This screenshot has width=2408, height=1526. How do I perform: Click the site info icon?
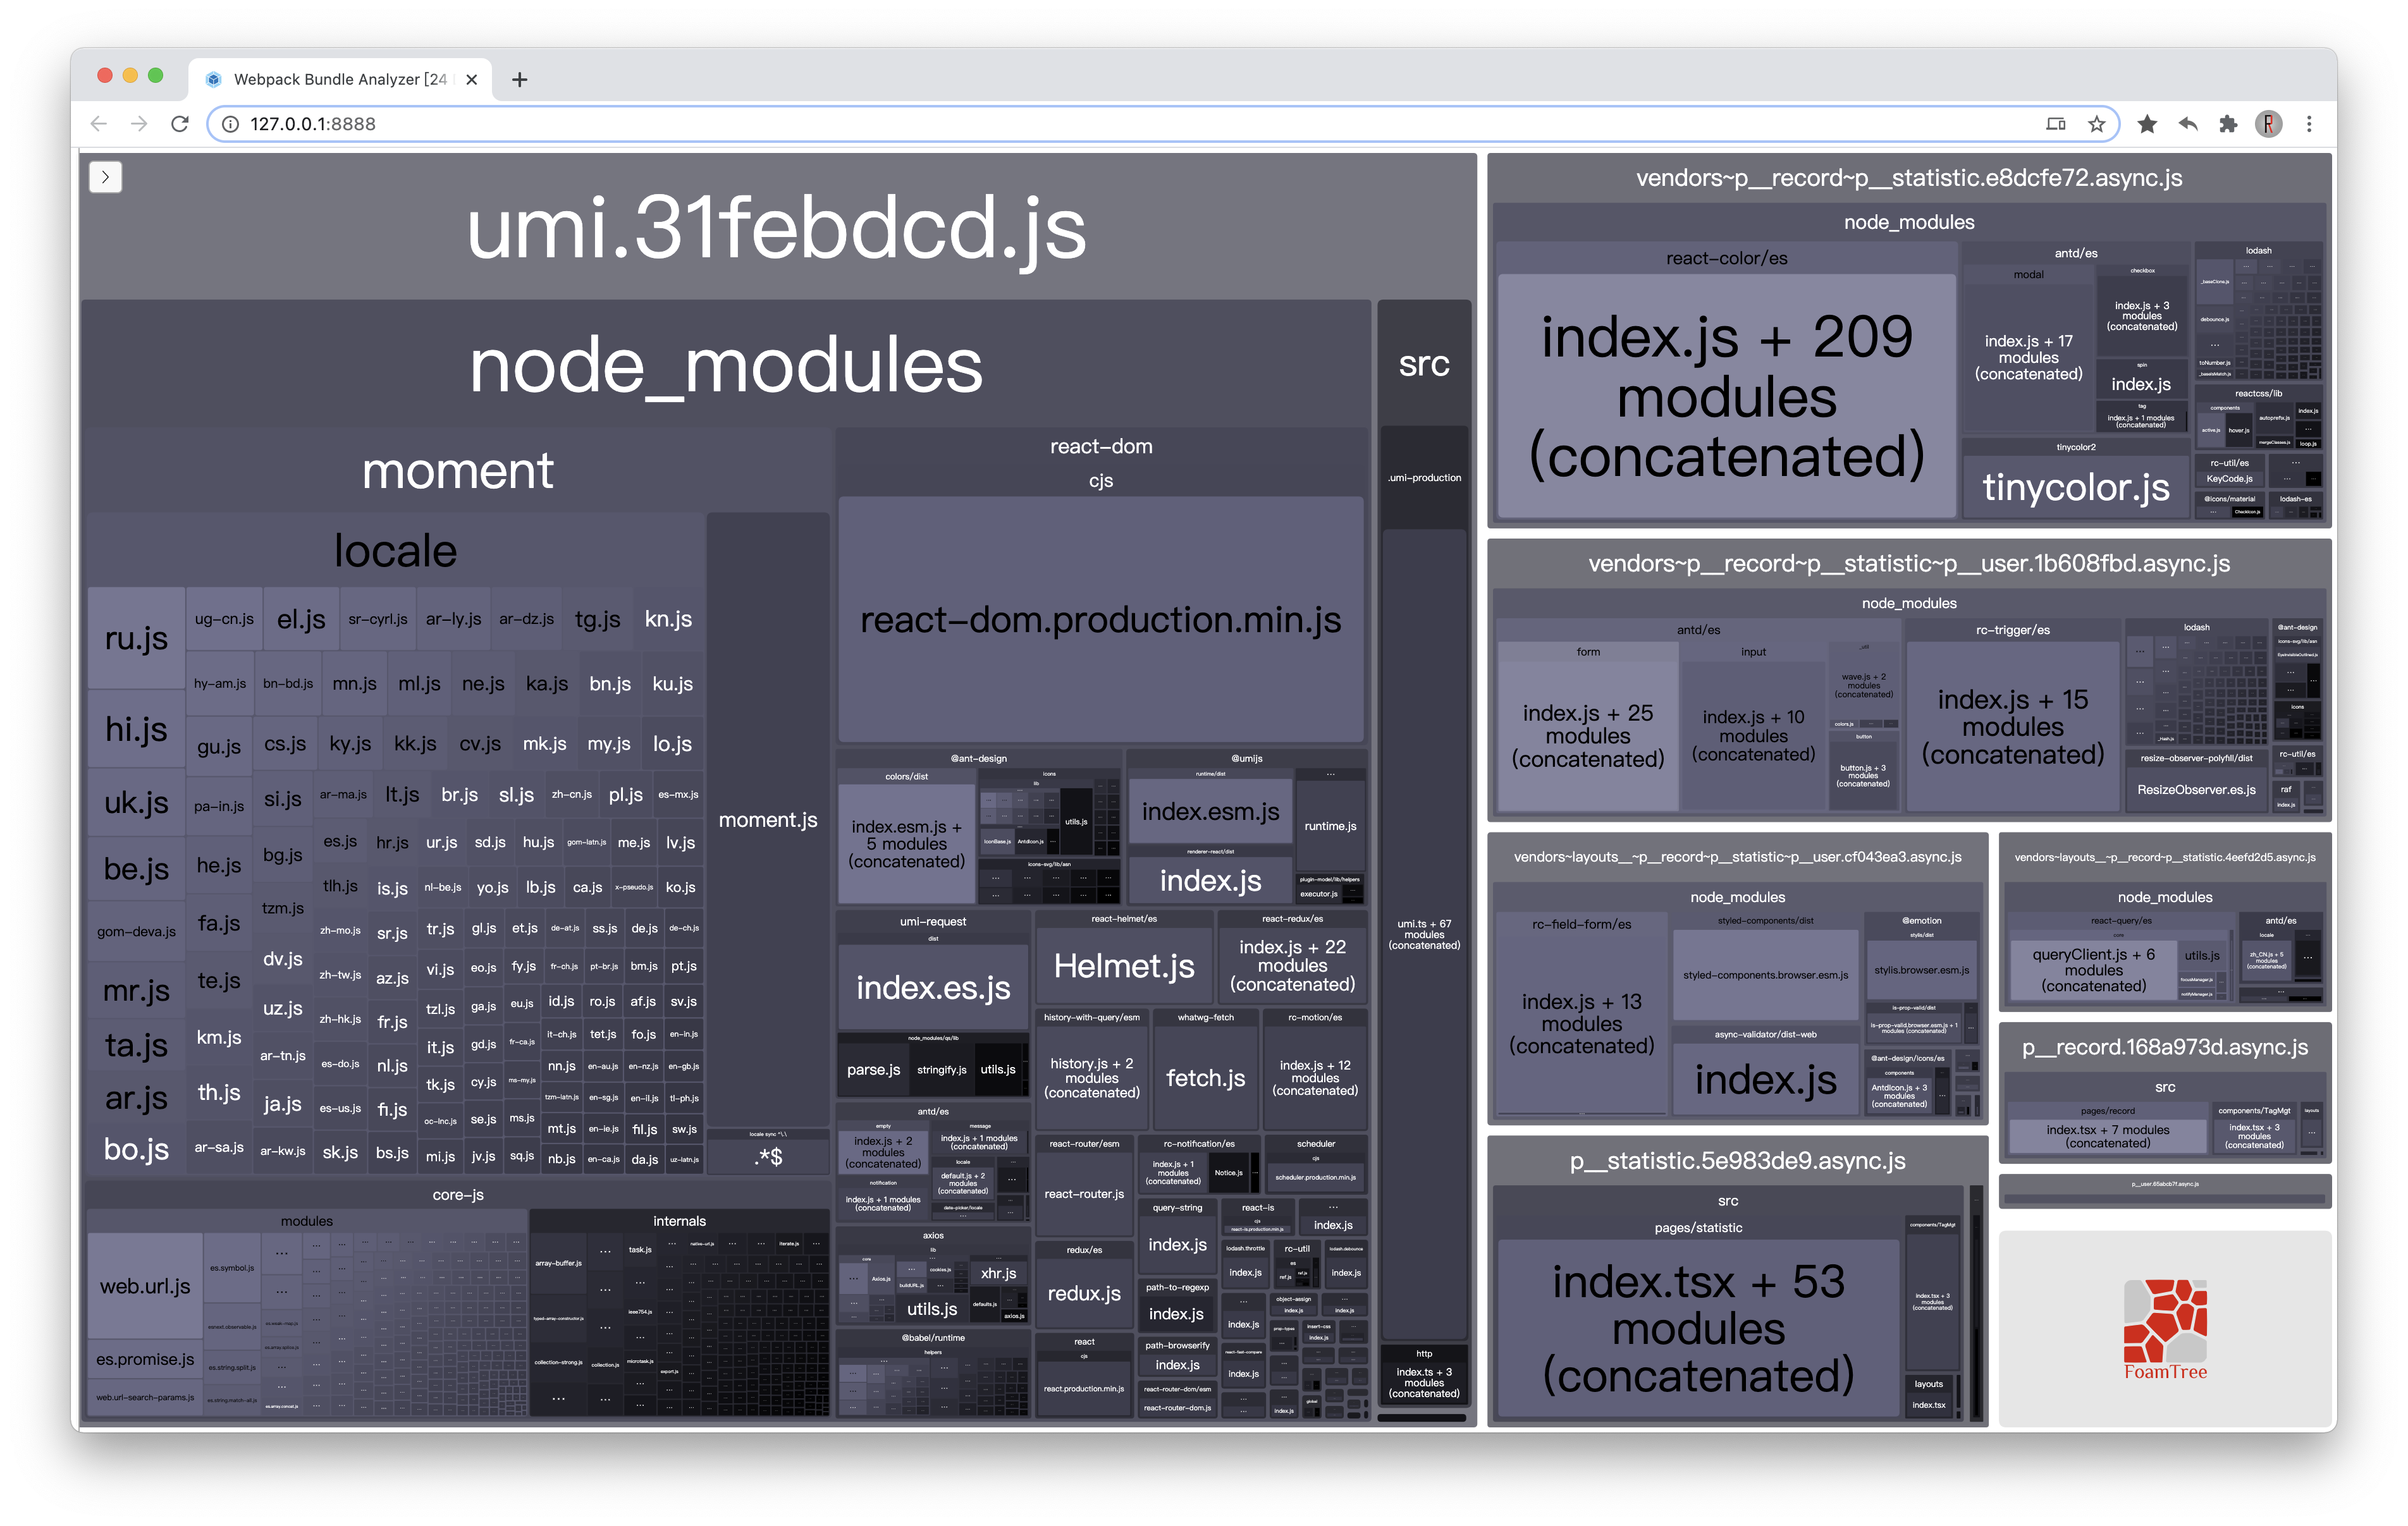(x=230, y=124)
